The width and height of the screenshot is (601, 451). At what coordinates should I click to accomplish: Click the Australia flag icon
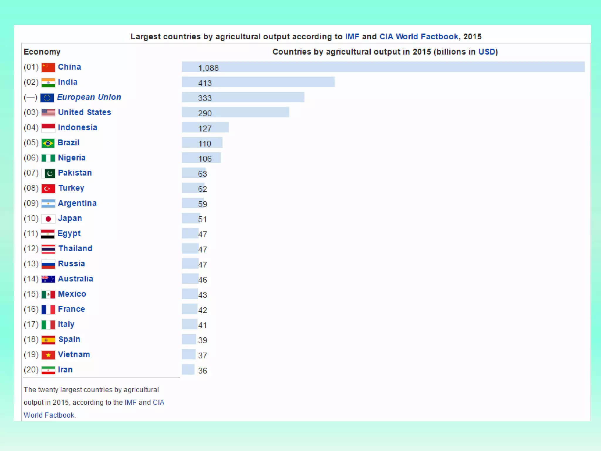click(48, 279)
